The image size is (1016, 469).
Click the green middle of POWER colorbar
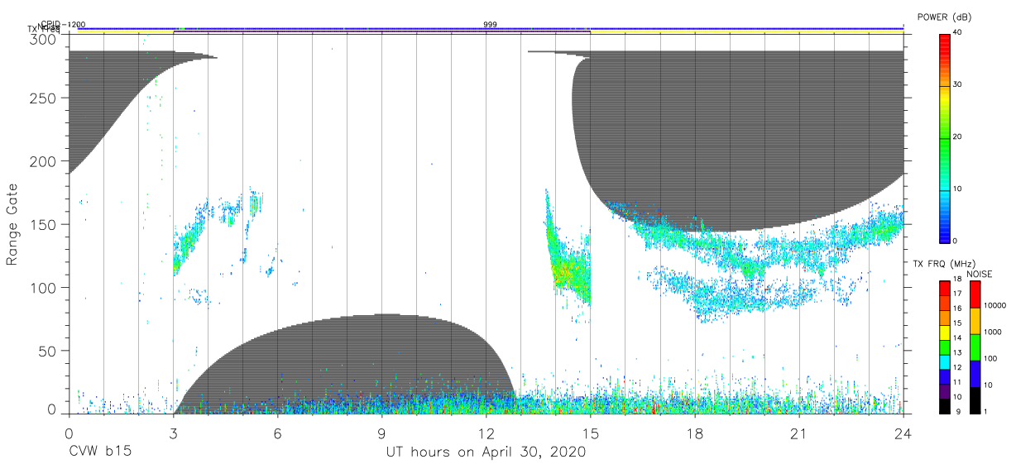pyautogui.click(x=944, y=137)
